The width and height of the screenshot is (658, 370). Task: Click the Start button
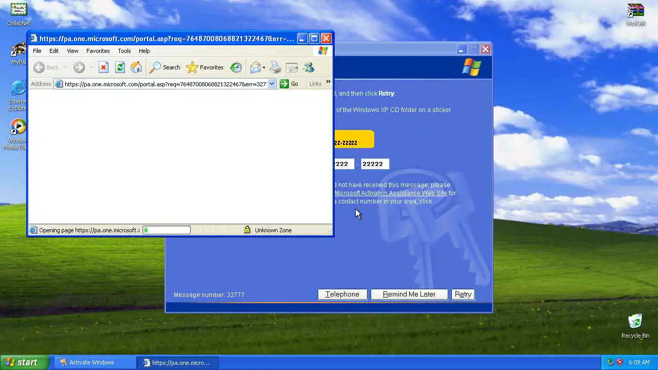24,362
